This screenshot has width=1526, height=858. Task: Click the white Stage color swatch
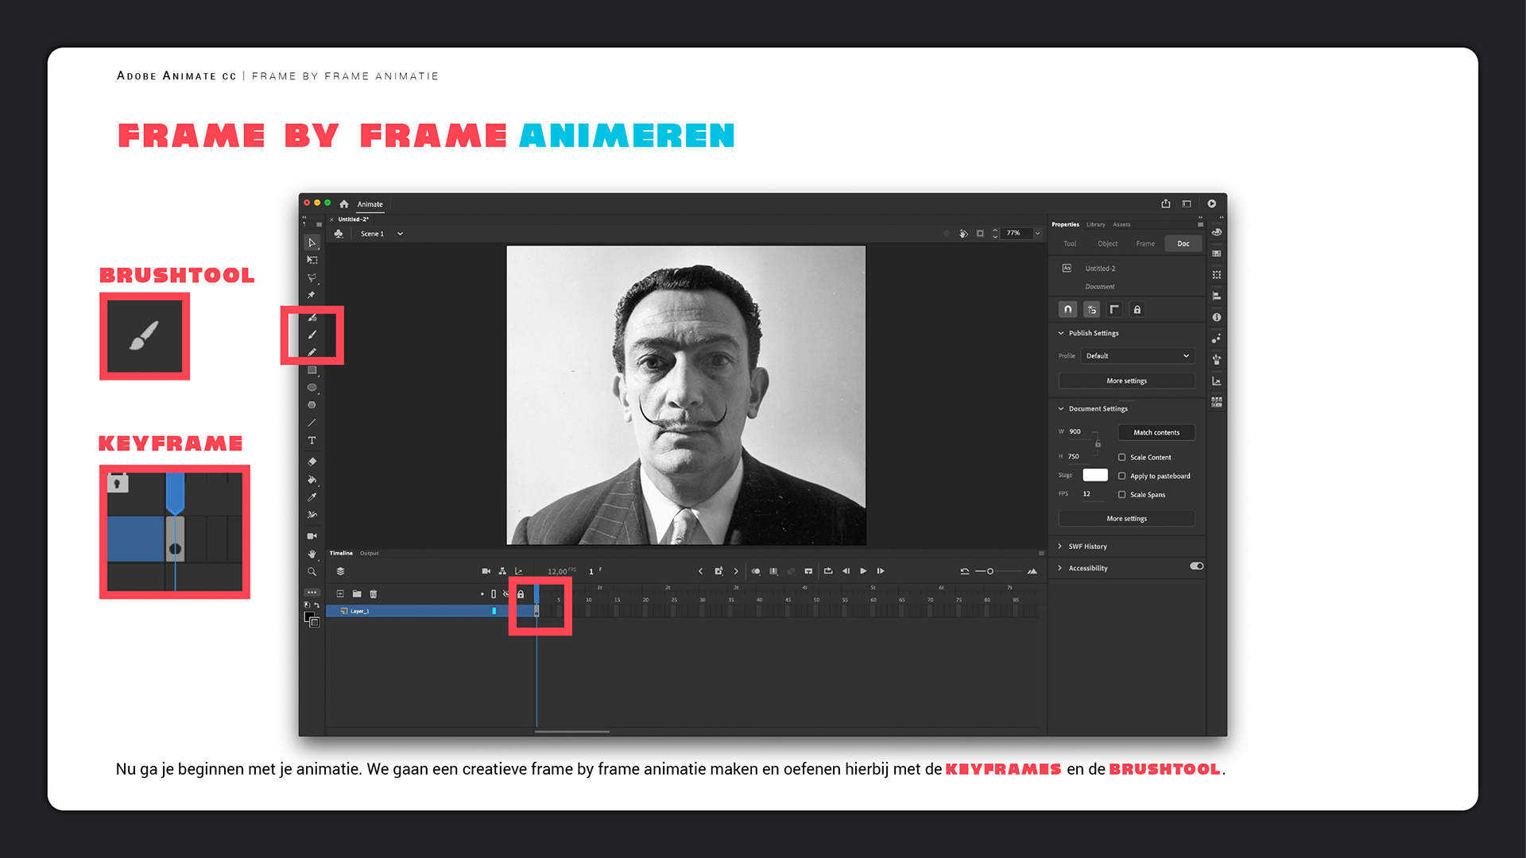(x=1094, y=475)
